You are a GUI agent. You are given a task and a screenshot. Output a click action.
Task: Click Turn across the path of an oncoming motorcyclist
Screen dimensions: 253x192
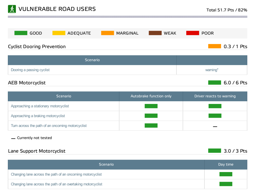[49, 126]
